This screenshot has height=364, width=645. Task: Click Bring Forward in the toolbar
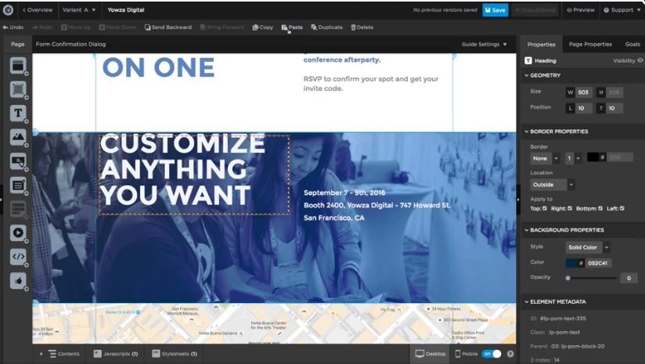tap(222, 27)
